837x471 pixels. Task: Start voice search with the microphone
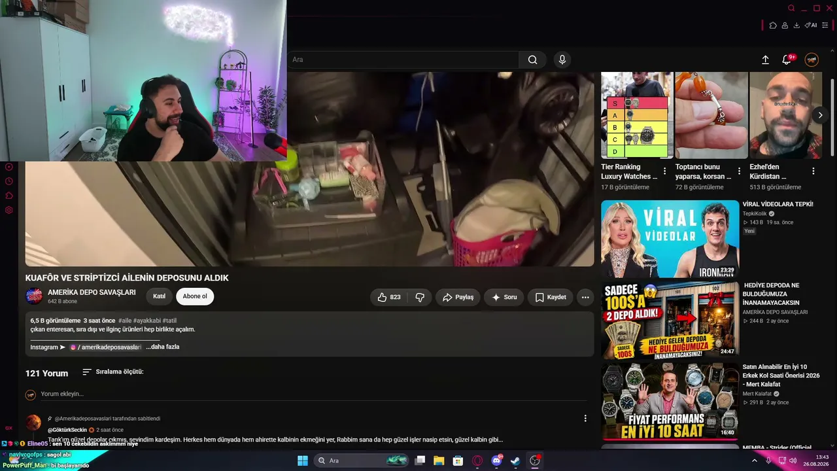tap(562, 60)
